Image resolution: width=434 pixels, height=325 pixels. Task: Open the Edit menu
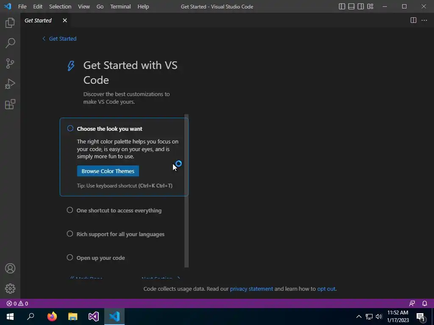point(38,6)
